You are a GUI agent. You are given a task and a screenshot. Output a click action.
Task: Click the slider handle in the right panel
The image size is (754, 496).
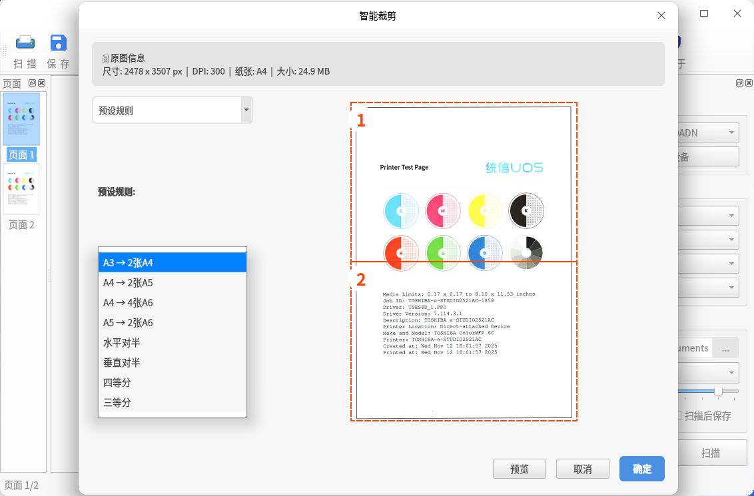coord(718,391)
